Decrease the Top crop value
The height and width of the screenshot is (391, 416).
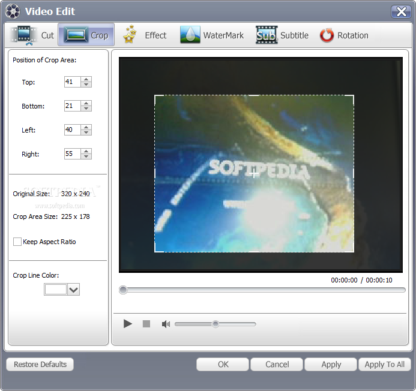tap(86, 85)
